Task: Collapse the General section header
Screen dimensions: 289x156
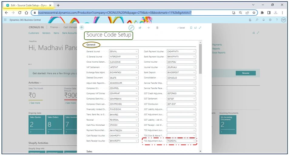Action: [91, 45]
